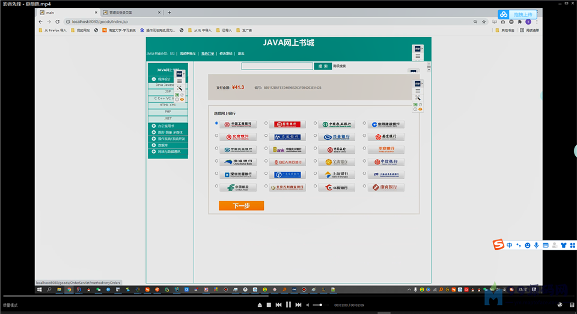
Task: Open the 淘宝大学-学习系统 bookmark
Action: click(119, 30)
